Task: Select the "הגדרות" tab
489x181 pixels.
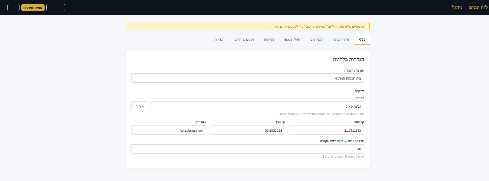Action: point(219,39)
